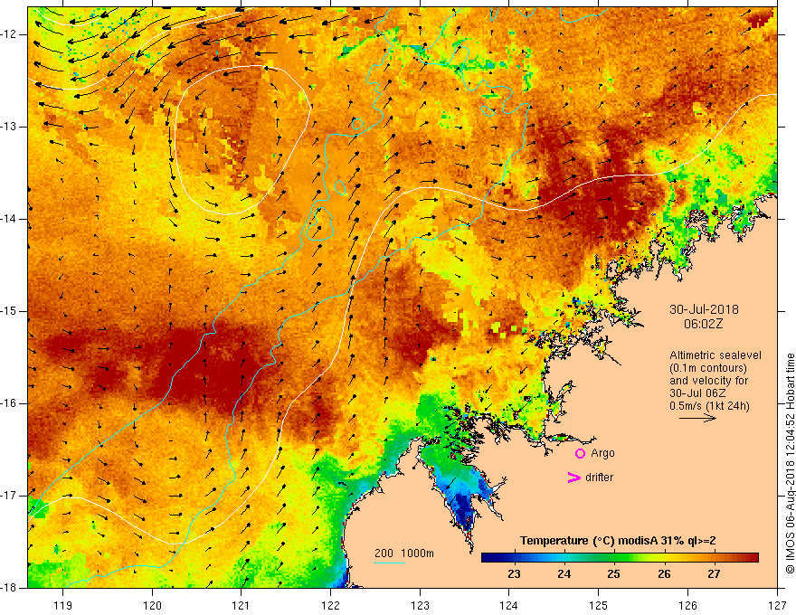The height and width of the screenshot is (615, 796).
Task: Click the color bar tick label 25
Action: [x=614, y=574]
